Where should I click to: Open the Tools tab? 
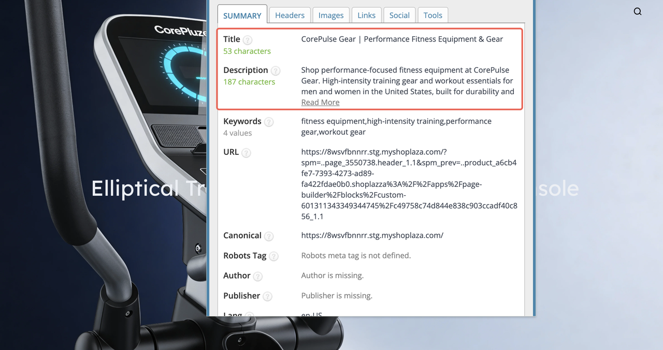[433, 15]
